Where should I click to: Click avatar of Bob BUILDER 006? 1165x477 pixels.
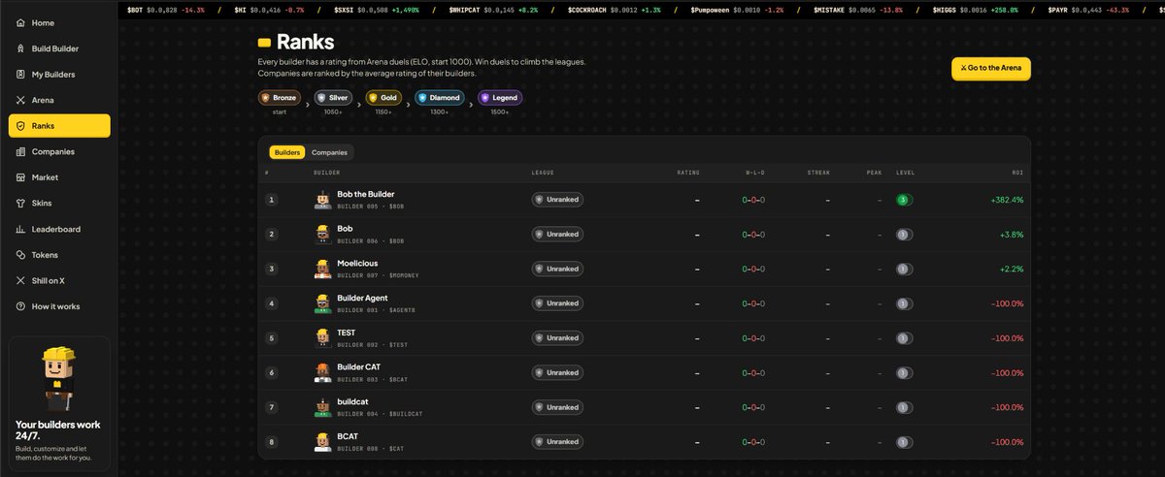(x=323, y=235)
